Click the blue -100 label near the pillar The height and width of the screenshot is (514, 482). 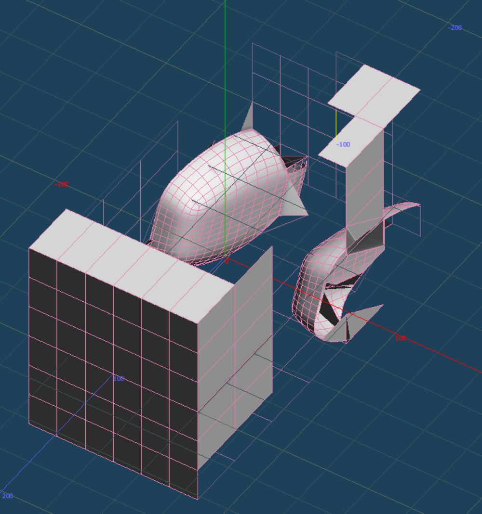(x=343, y=144)
